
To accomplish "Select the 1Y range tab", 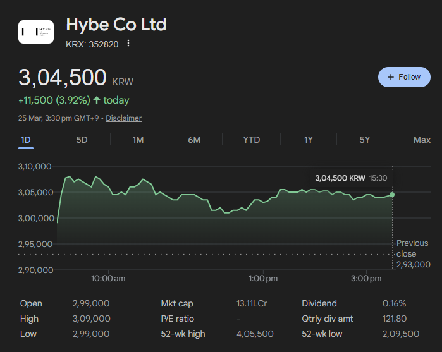I will pos(309,140).
